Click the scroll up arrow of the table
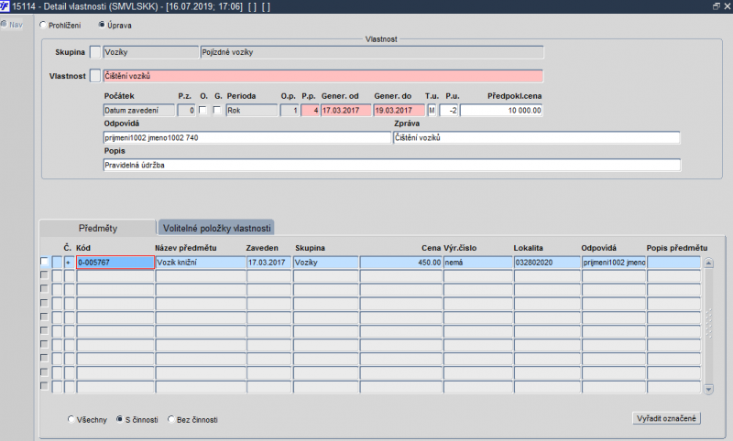 click(708, 263)
